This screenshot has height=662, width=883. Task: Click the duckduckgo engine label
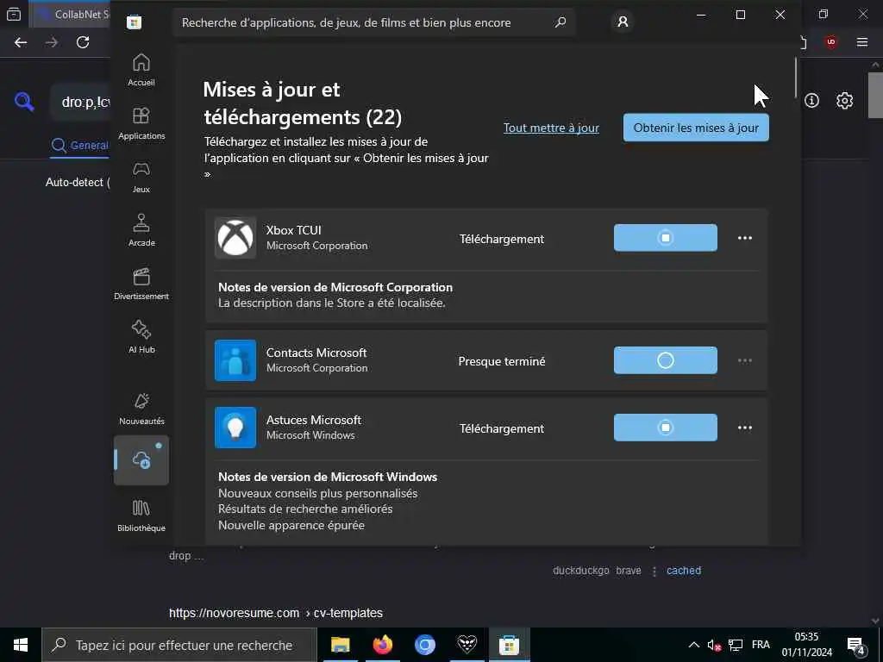(580, 571)
